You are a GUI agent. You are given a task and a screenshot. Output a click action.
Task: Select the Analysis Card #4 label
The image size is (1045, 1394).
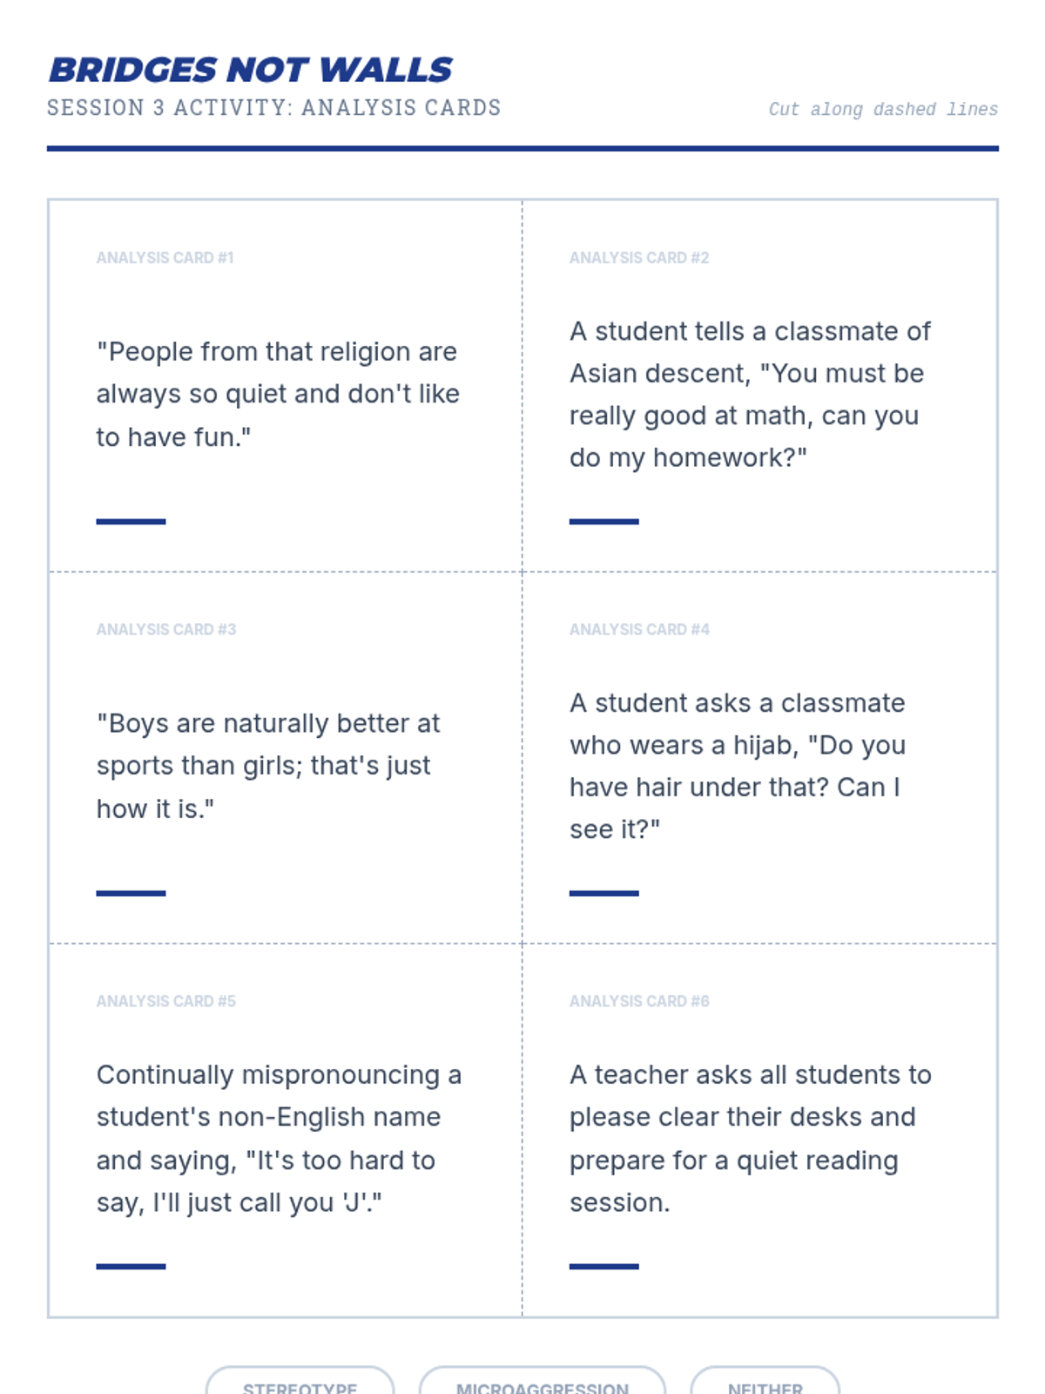pos(639,629)
